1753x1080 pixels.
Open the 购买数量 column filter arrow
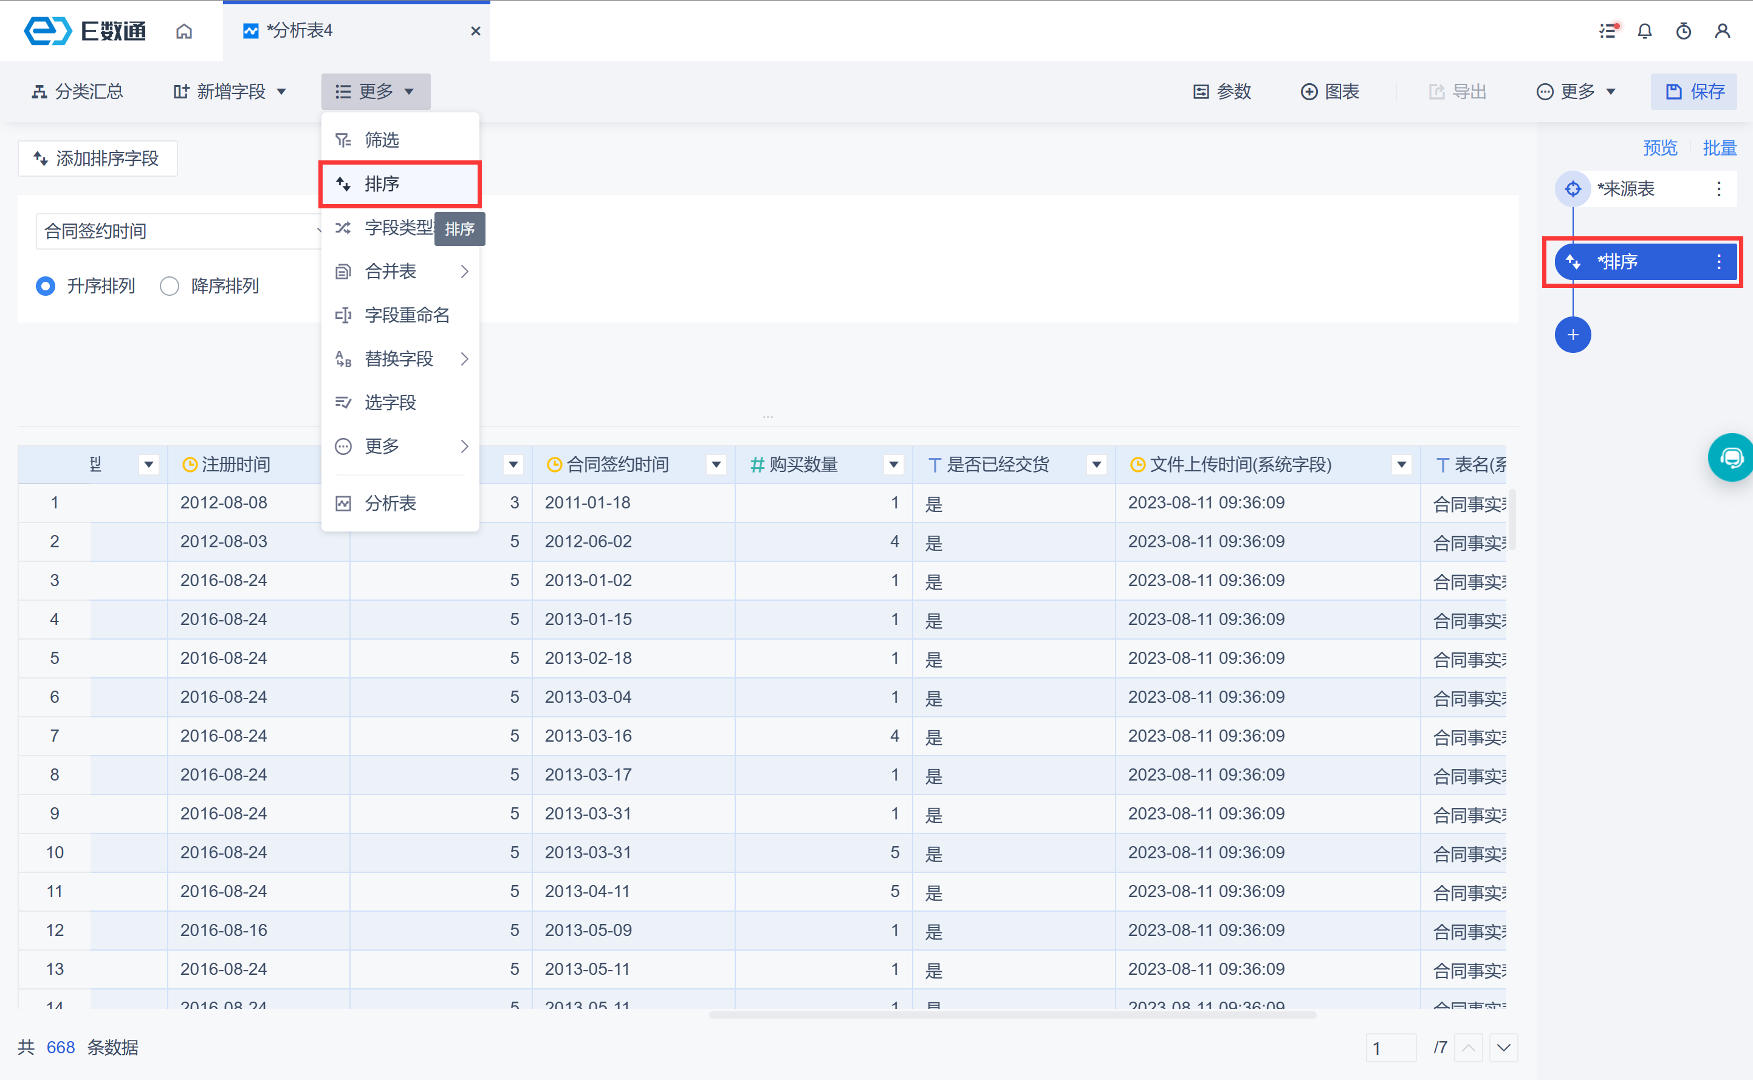893,465
